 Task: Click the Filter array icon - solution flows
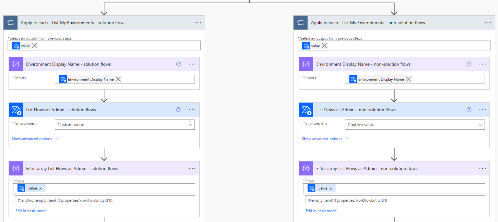tap(16, 168)
